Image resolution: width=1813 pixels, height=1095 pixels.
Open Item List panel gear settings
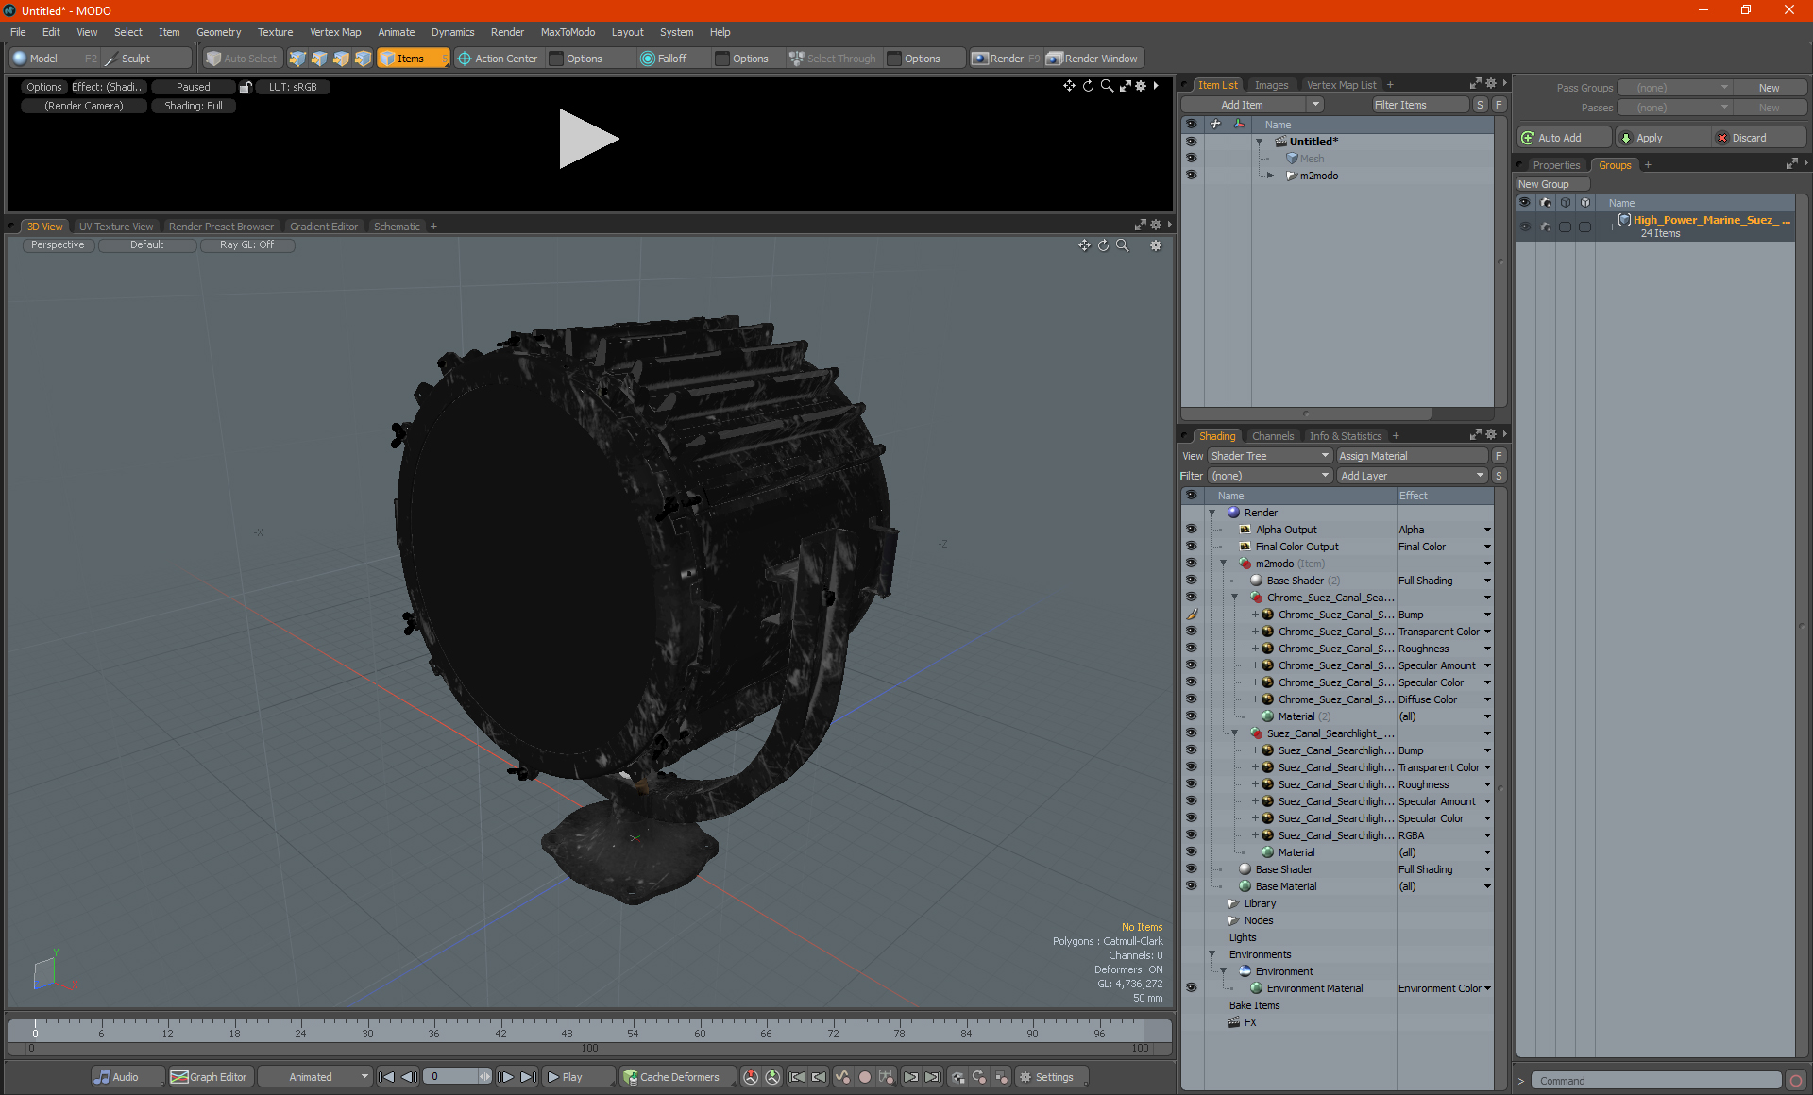tap(1491, 84)
